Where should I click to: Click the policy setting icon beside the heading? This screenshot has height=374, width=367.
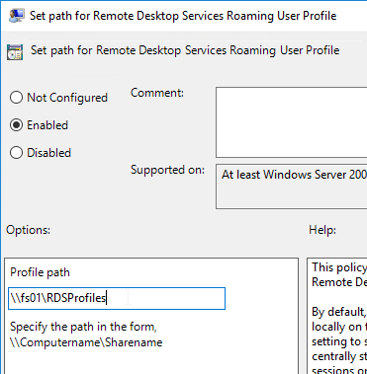(15, 52)
